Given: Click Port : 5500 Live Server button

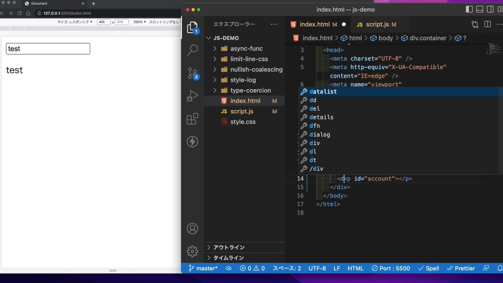Looking at the screenshot, I should point(390,268).
